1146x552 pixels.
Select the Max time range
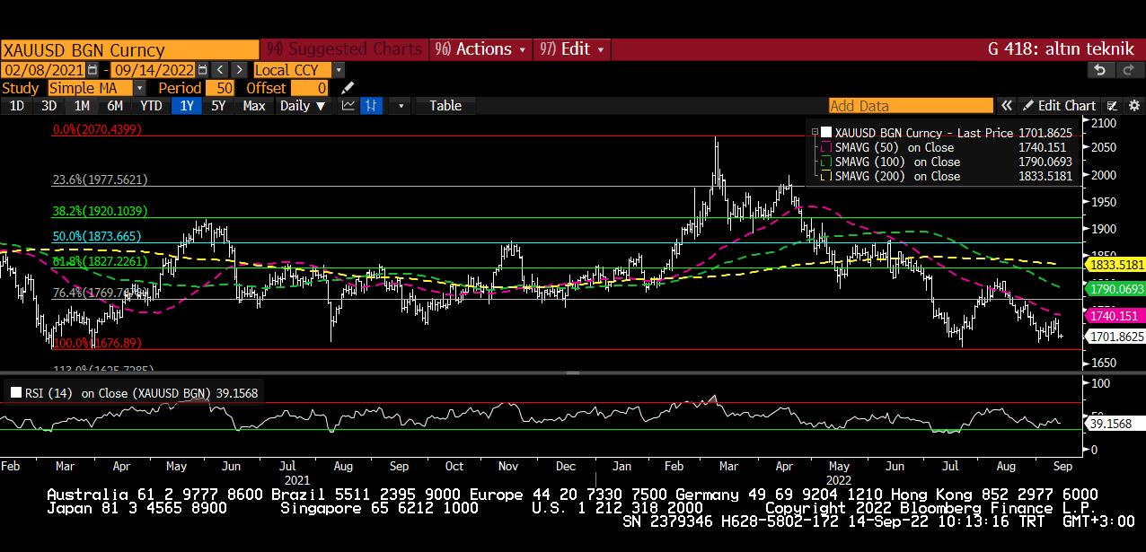pos(254,106)
